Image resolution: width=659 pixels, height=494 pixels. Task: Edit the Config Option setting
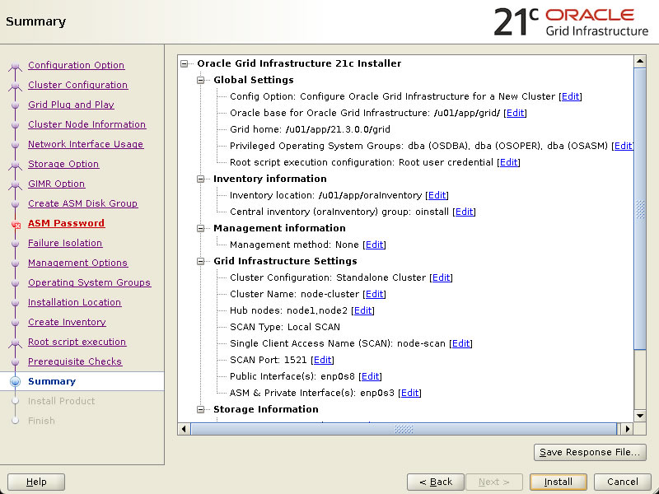click(570, 96)
